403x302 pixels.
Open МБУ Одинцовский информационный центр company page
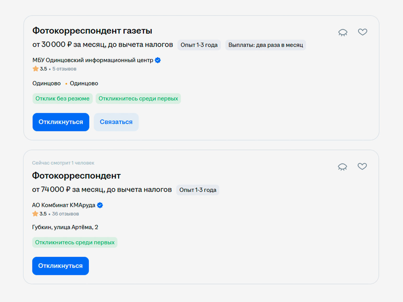[x=93, y=60]
